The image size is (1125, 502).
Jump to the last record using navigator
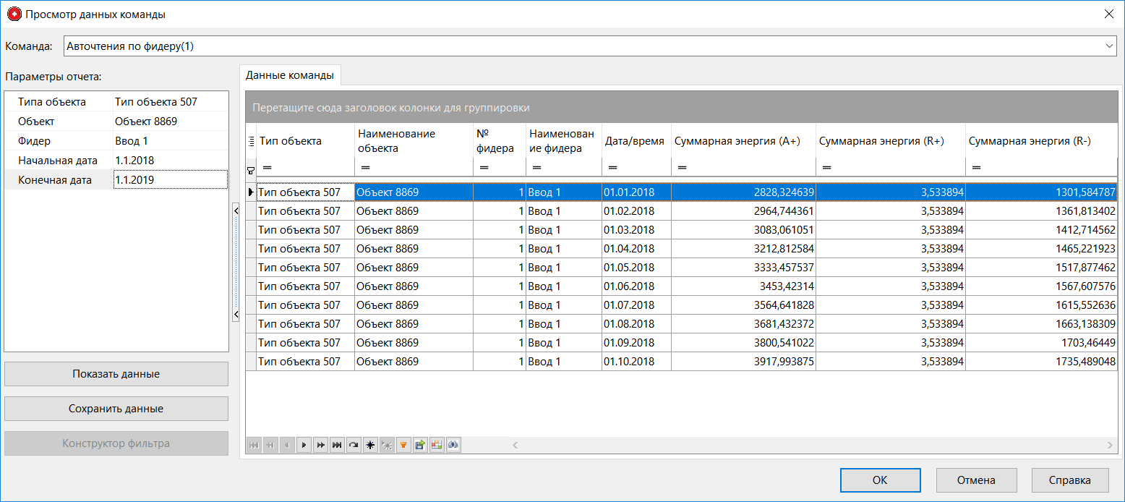coord(337,445)
